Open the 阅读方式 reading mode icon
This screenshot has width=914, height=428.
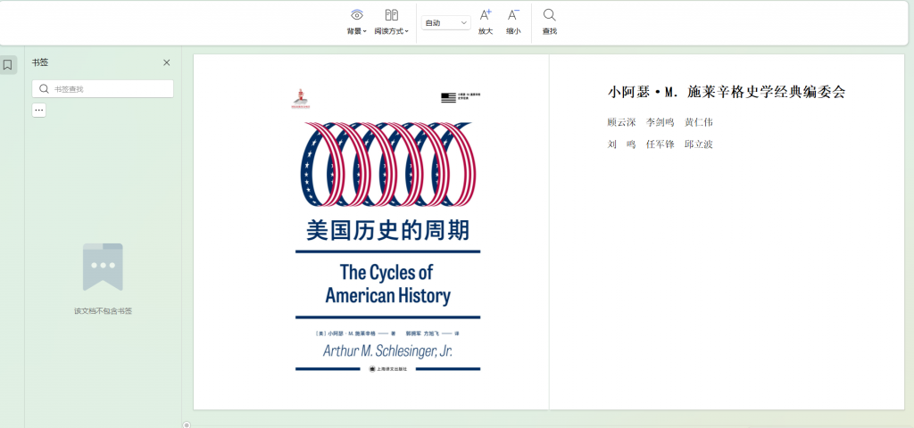pos(391,15)
